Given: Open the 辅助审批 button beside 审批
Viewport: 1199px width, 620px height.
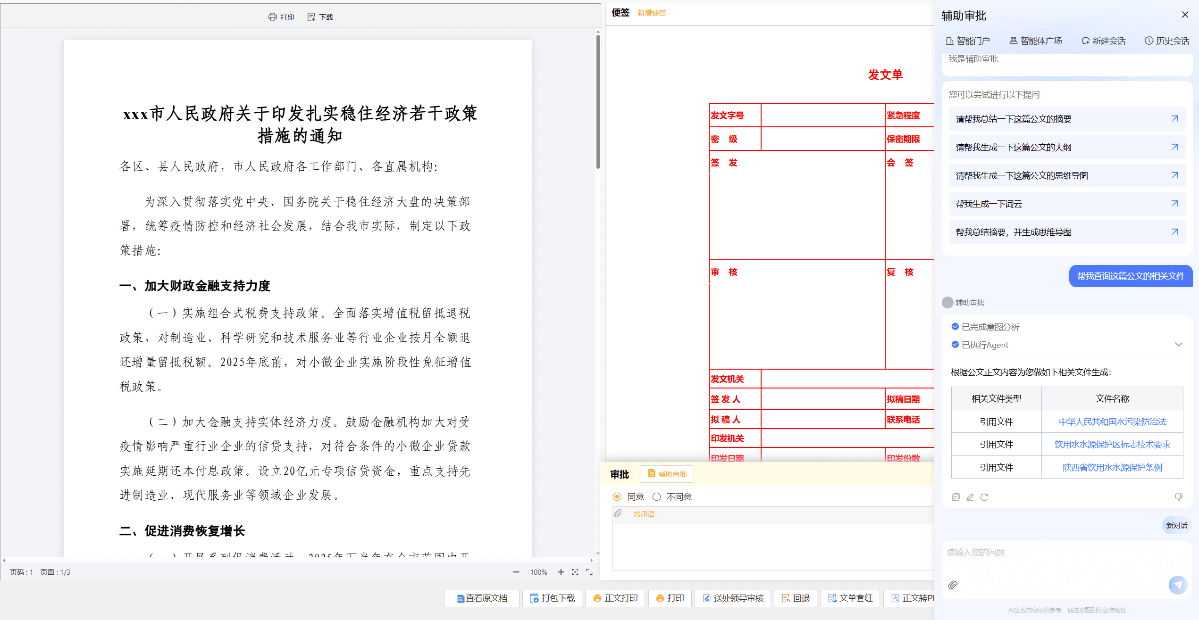Looking at the screenshot, I should point(667,474).
